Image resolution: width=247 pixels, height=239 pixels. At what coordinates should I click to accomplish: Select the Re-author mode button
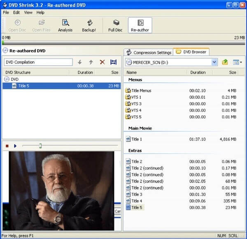pos(140,26)
